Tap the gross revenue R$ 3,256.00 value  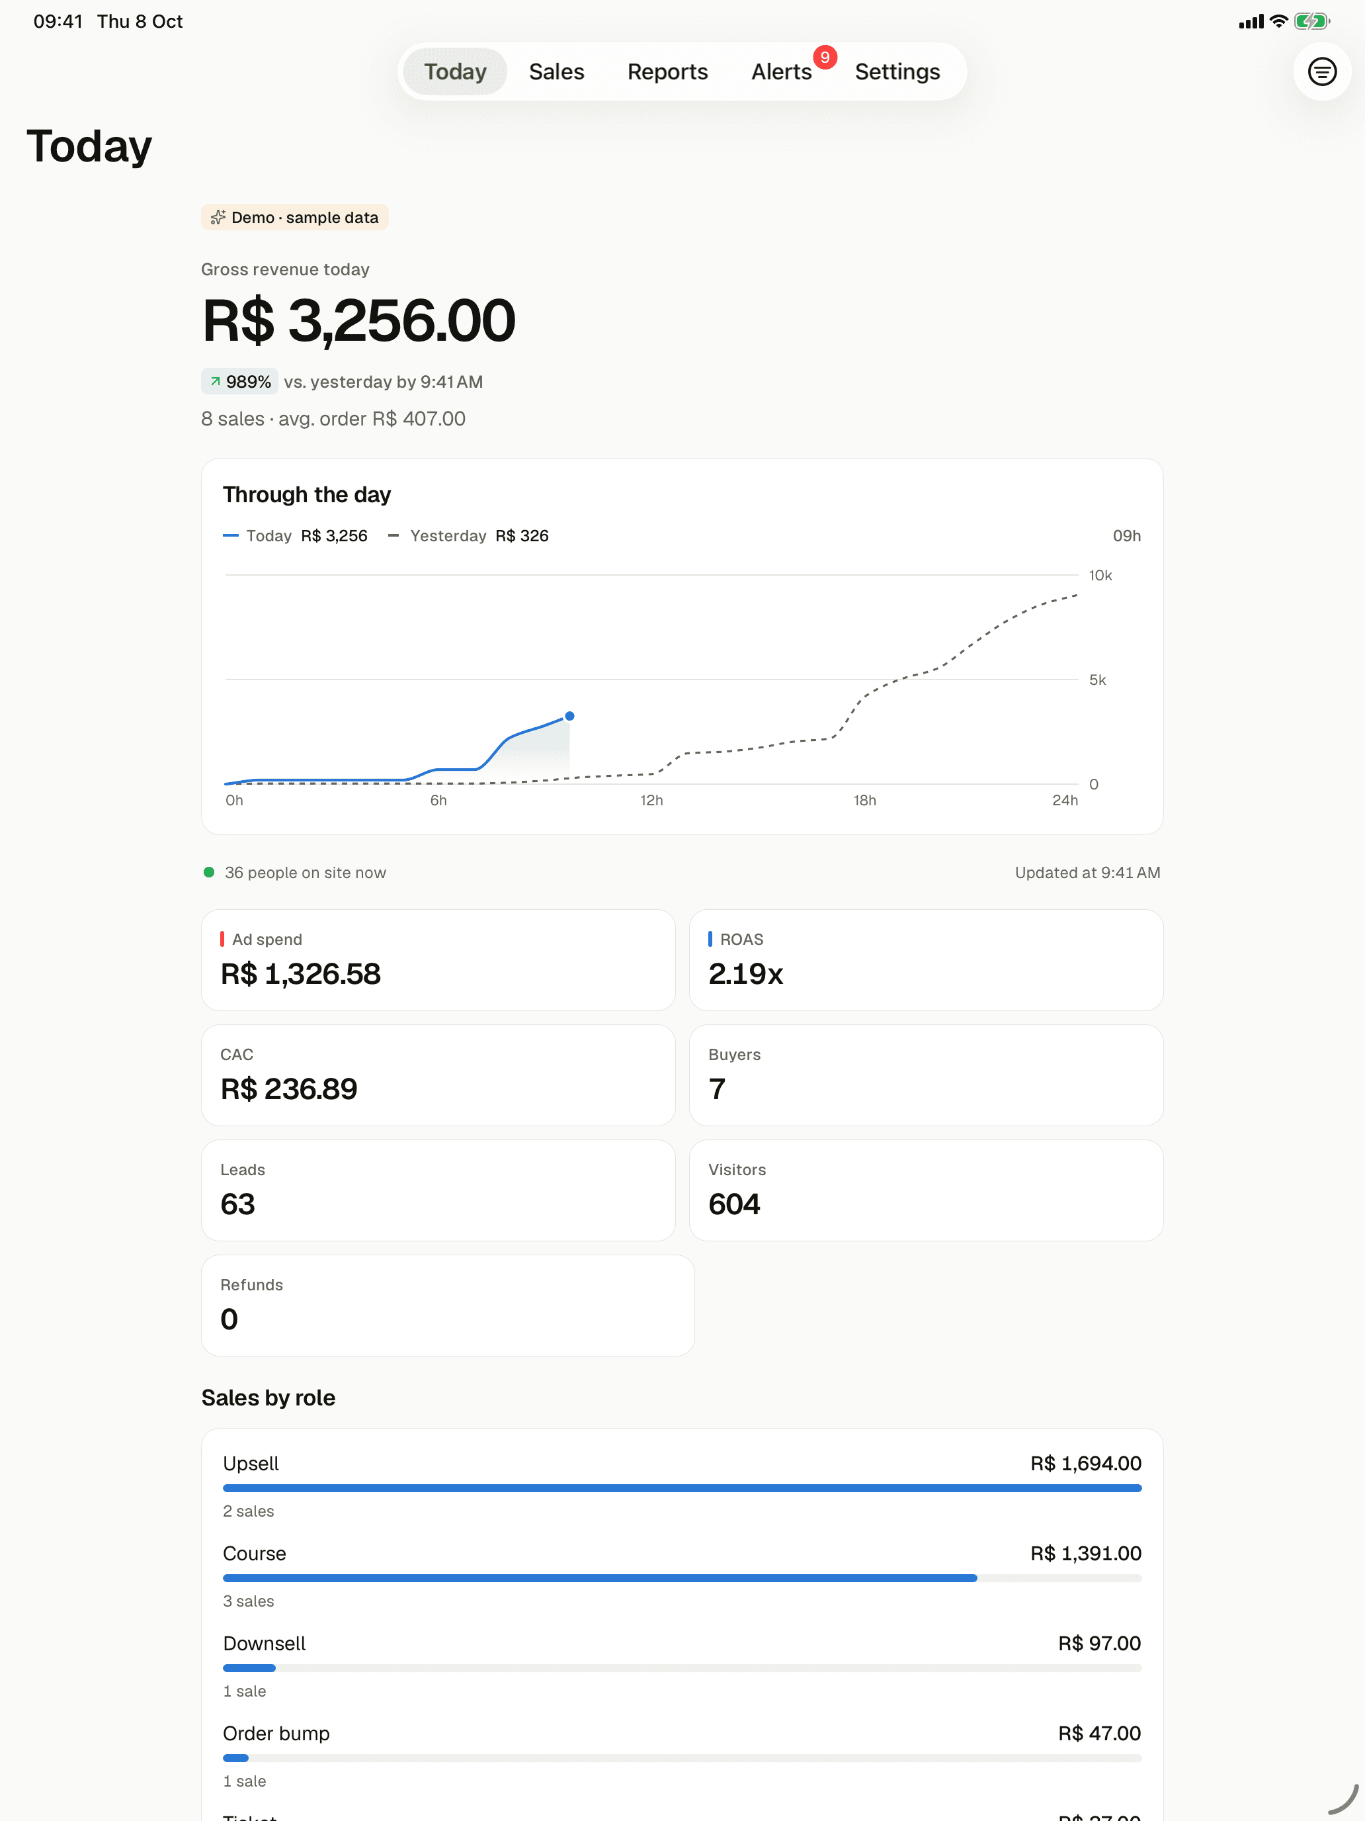[x=358, y=321]
